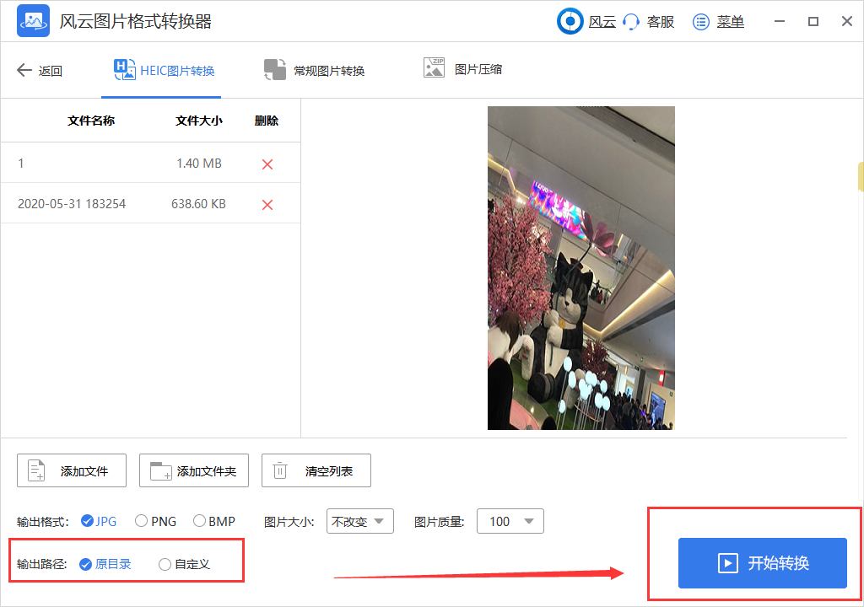Close the converter window

[847, 21]
